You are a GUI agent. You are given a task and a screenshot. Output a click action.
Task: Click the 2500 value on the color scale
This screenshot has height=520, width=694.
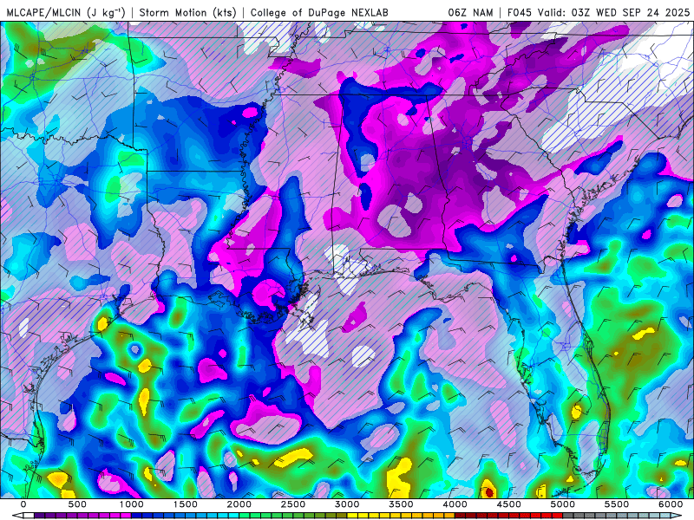(x=293, y=504)
